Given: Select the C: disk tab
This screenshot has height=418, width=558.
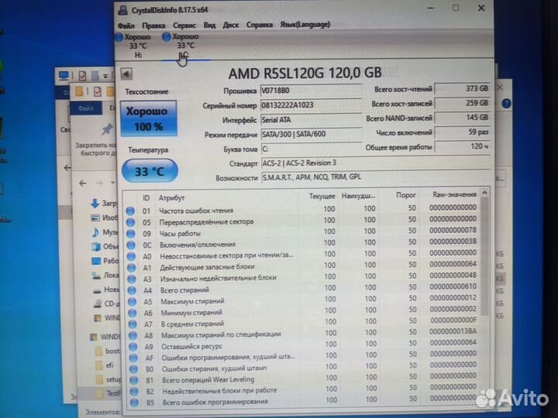Looking at the screenshot, I should click(185, 46).
